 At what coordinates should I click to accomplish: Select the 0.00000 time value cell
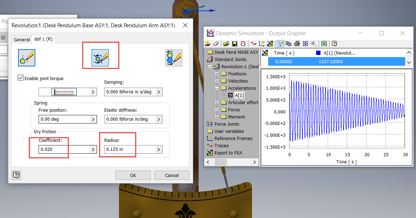tap(284, 61)
